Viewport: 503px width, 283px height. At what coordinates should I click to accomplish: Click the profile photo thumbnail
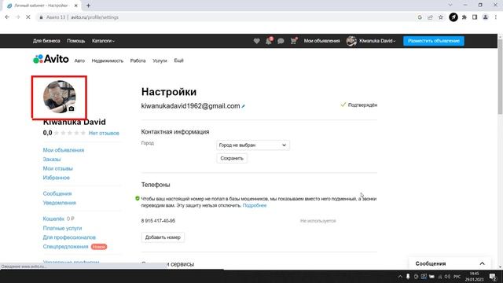pos(60,97)
